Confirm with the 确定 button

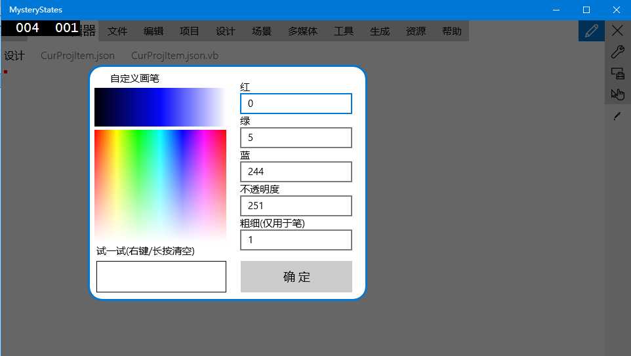point(296,277)
